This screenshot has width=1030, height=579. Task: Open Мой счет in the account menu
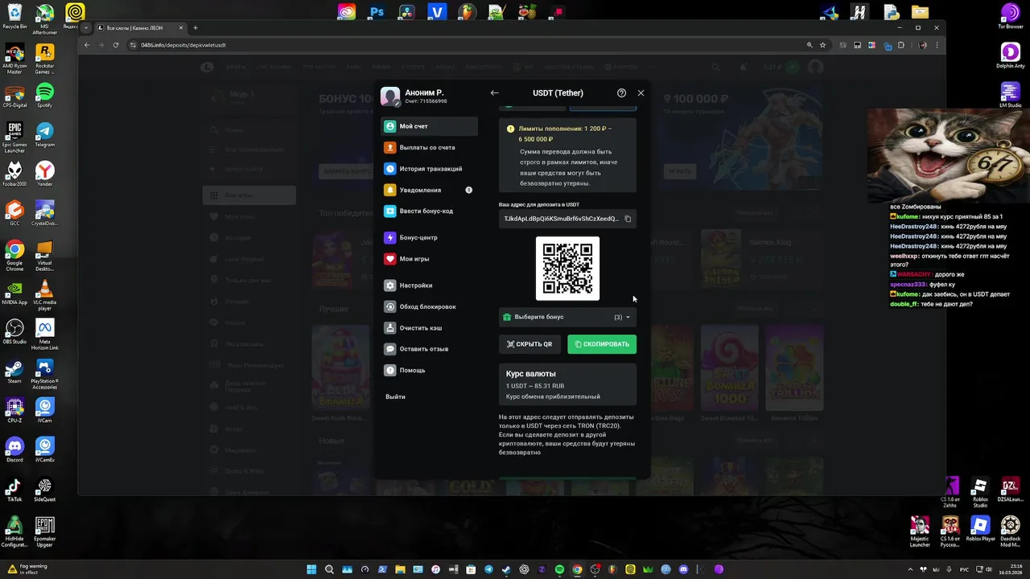click(x=429, y=126)
